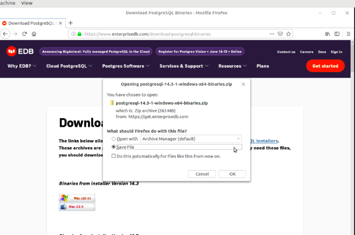Click the OK button in dialog
This screenshot has height=235, width=355.
[232, 174]
